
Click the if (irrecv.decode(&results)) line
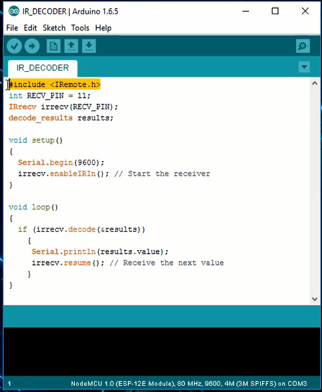(82, 230)
